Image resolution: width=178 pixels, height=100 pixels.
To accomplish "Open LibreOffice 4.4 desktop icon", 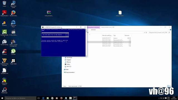I will (4, 71).
